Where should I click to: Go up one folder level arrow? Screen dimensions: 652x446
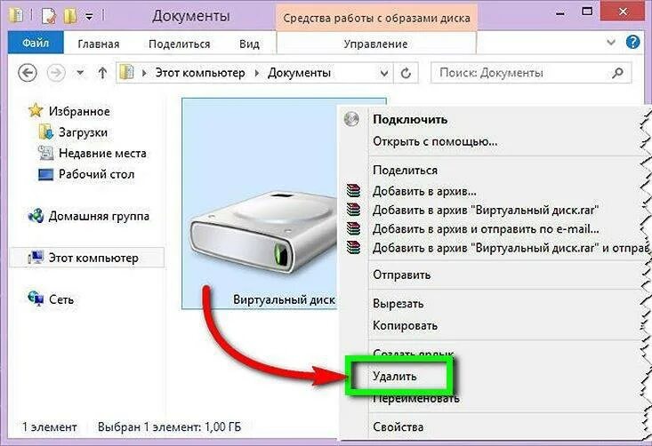pos(102,73)
